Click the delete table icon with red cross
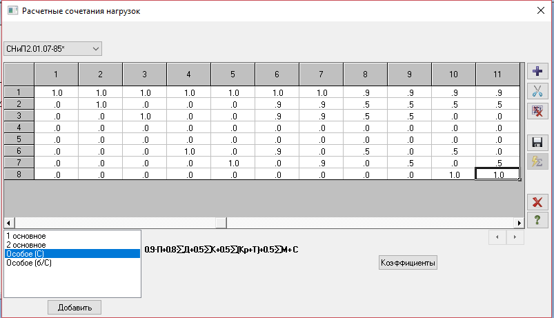554x318 pixels. pyautogui.click(x=537, y=111)
